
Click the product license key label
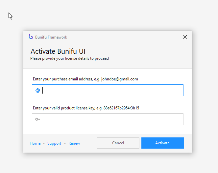pos(86,108)
